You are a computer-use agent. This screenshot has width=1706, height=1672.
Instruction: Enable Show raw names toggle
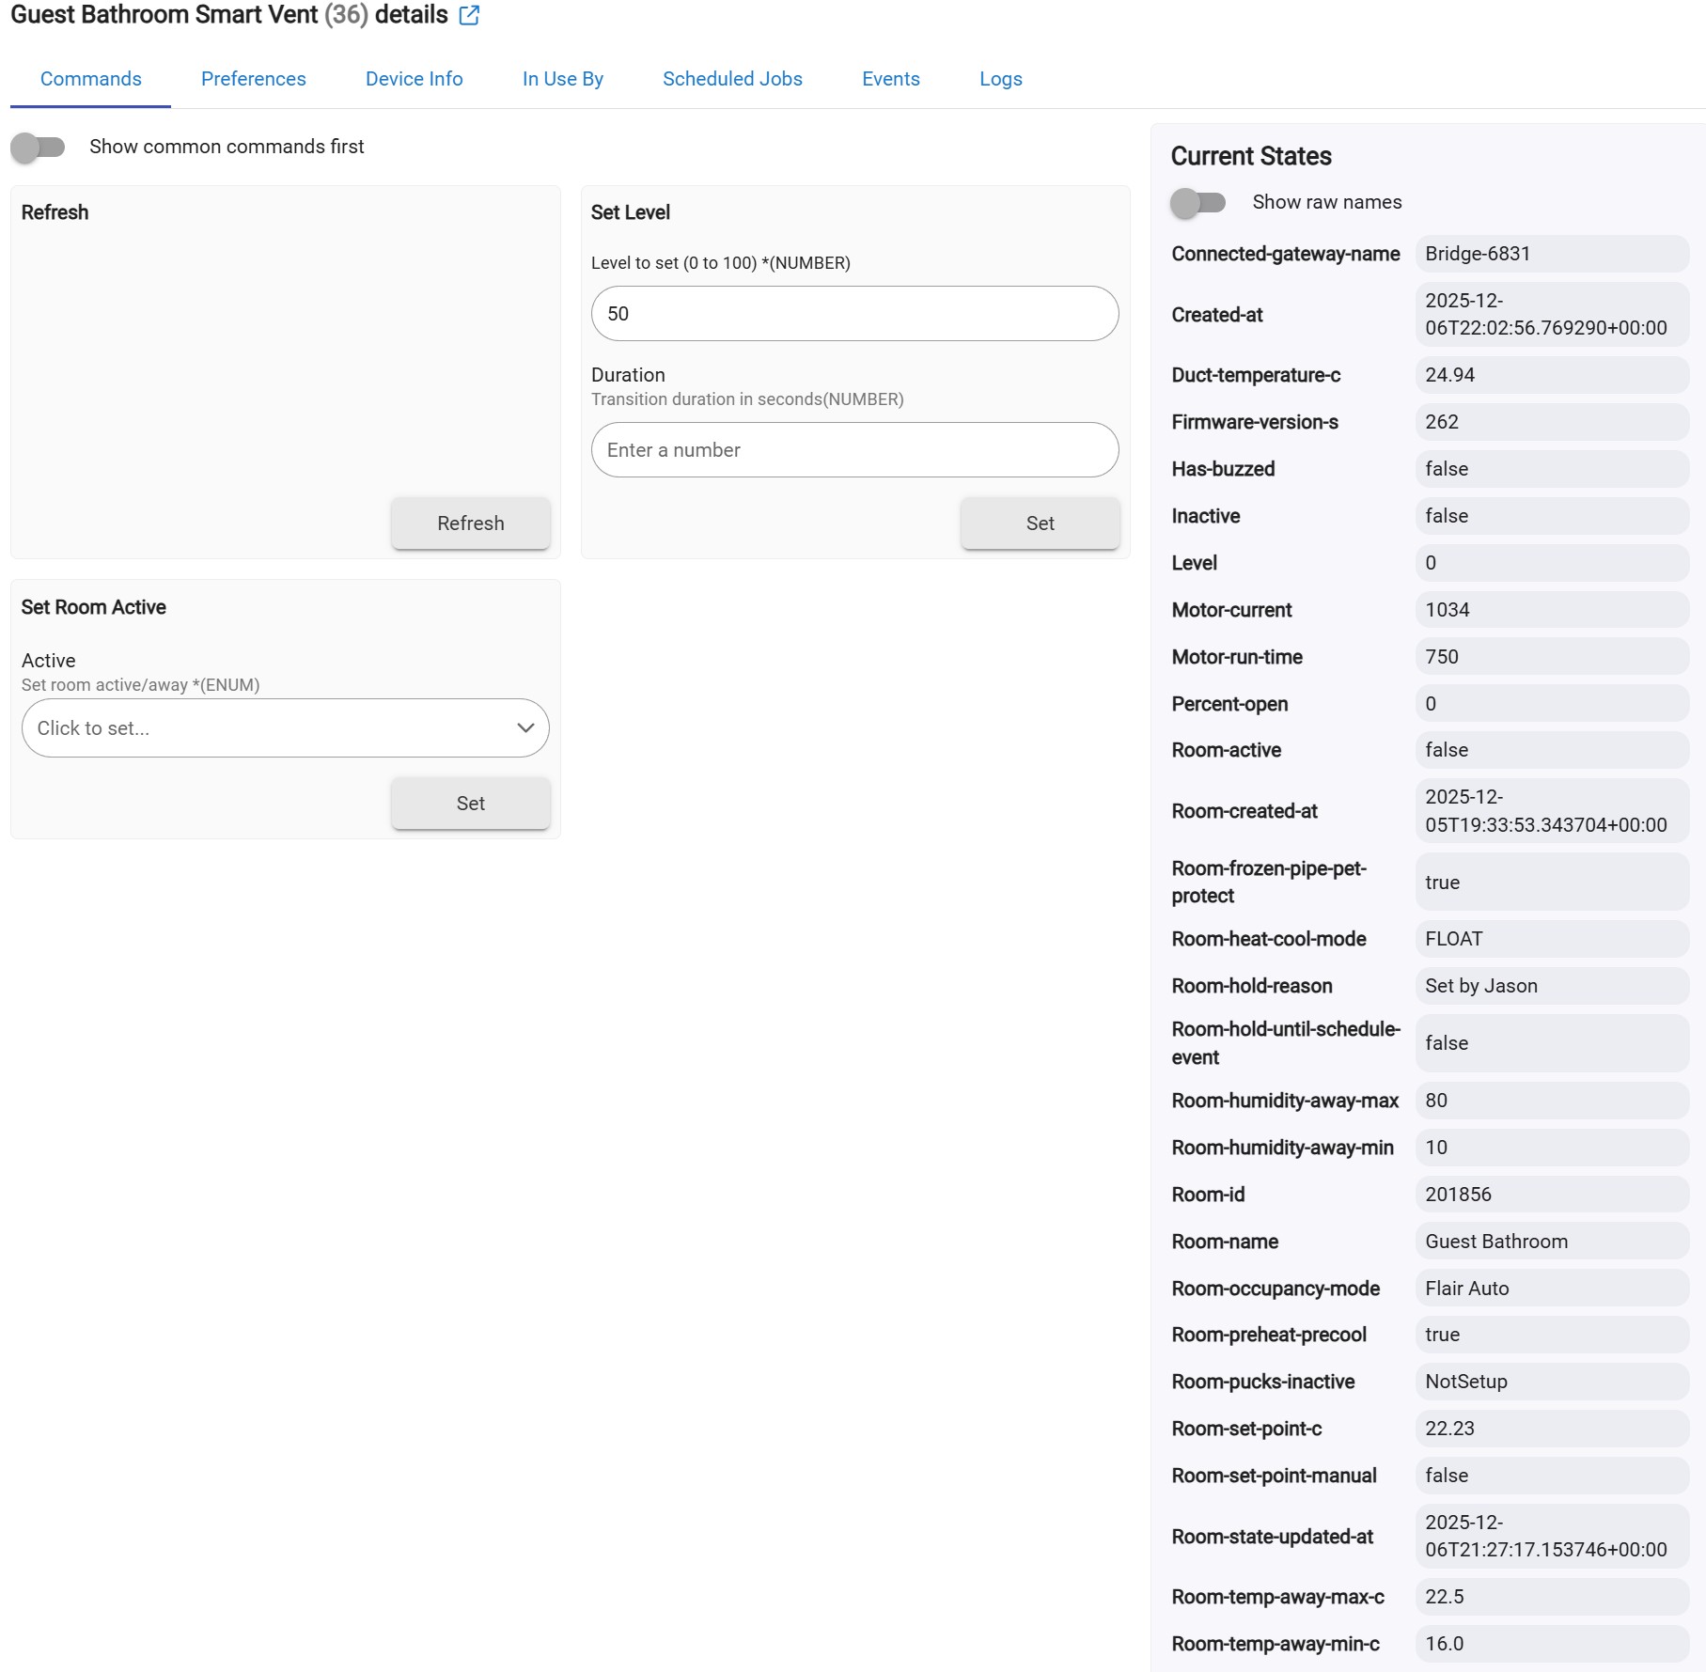point(1197,202)
